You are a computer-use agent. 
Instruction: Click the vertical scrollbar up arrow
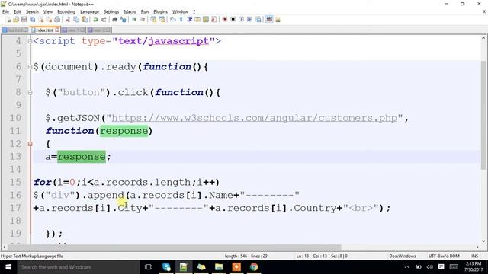483,38
